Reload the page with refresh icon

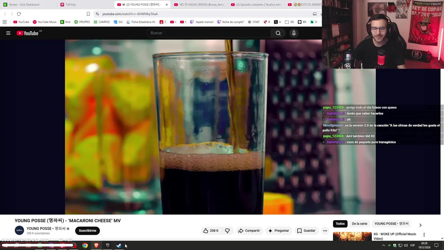[19, 14]
